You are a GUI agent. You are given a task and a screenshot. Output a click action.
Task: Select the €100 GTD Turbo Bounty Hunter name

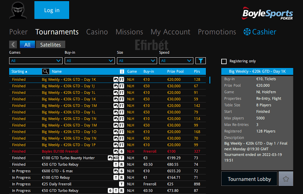(68, 158)
